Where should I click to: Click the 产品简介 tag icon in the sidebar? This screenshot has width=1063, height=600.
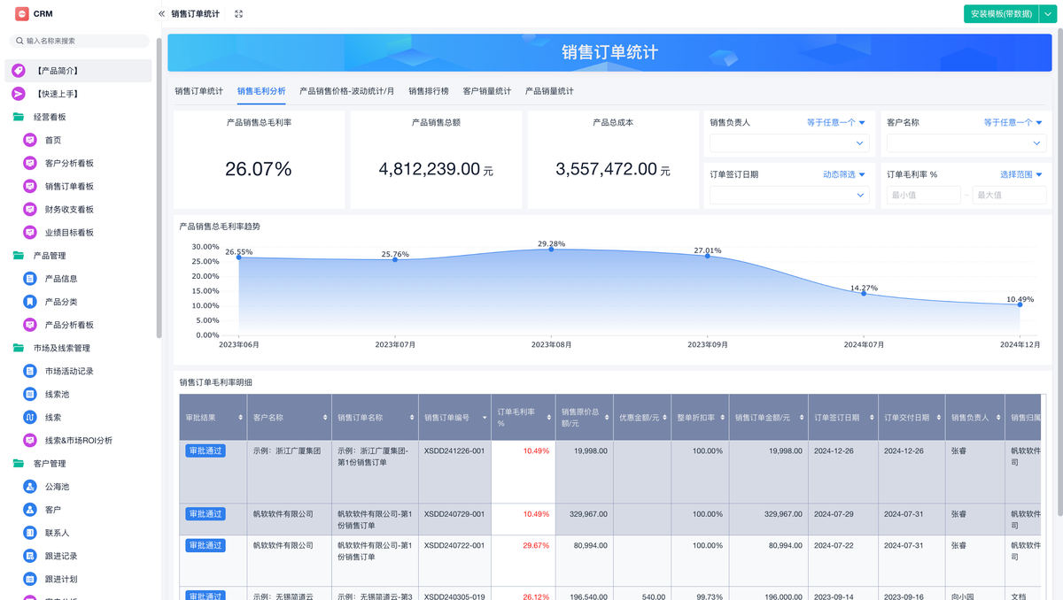tap(19, 71)
